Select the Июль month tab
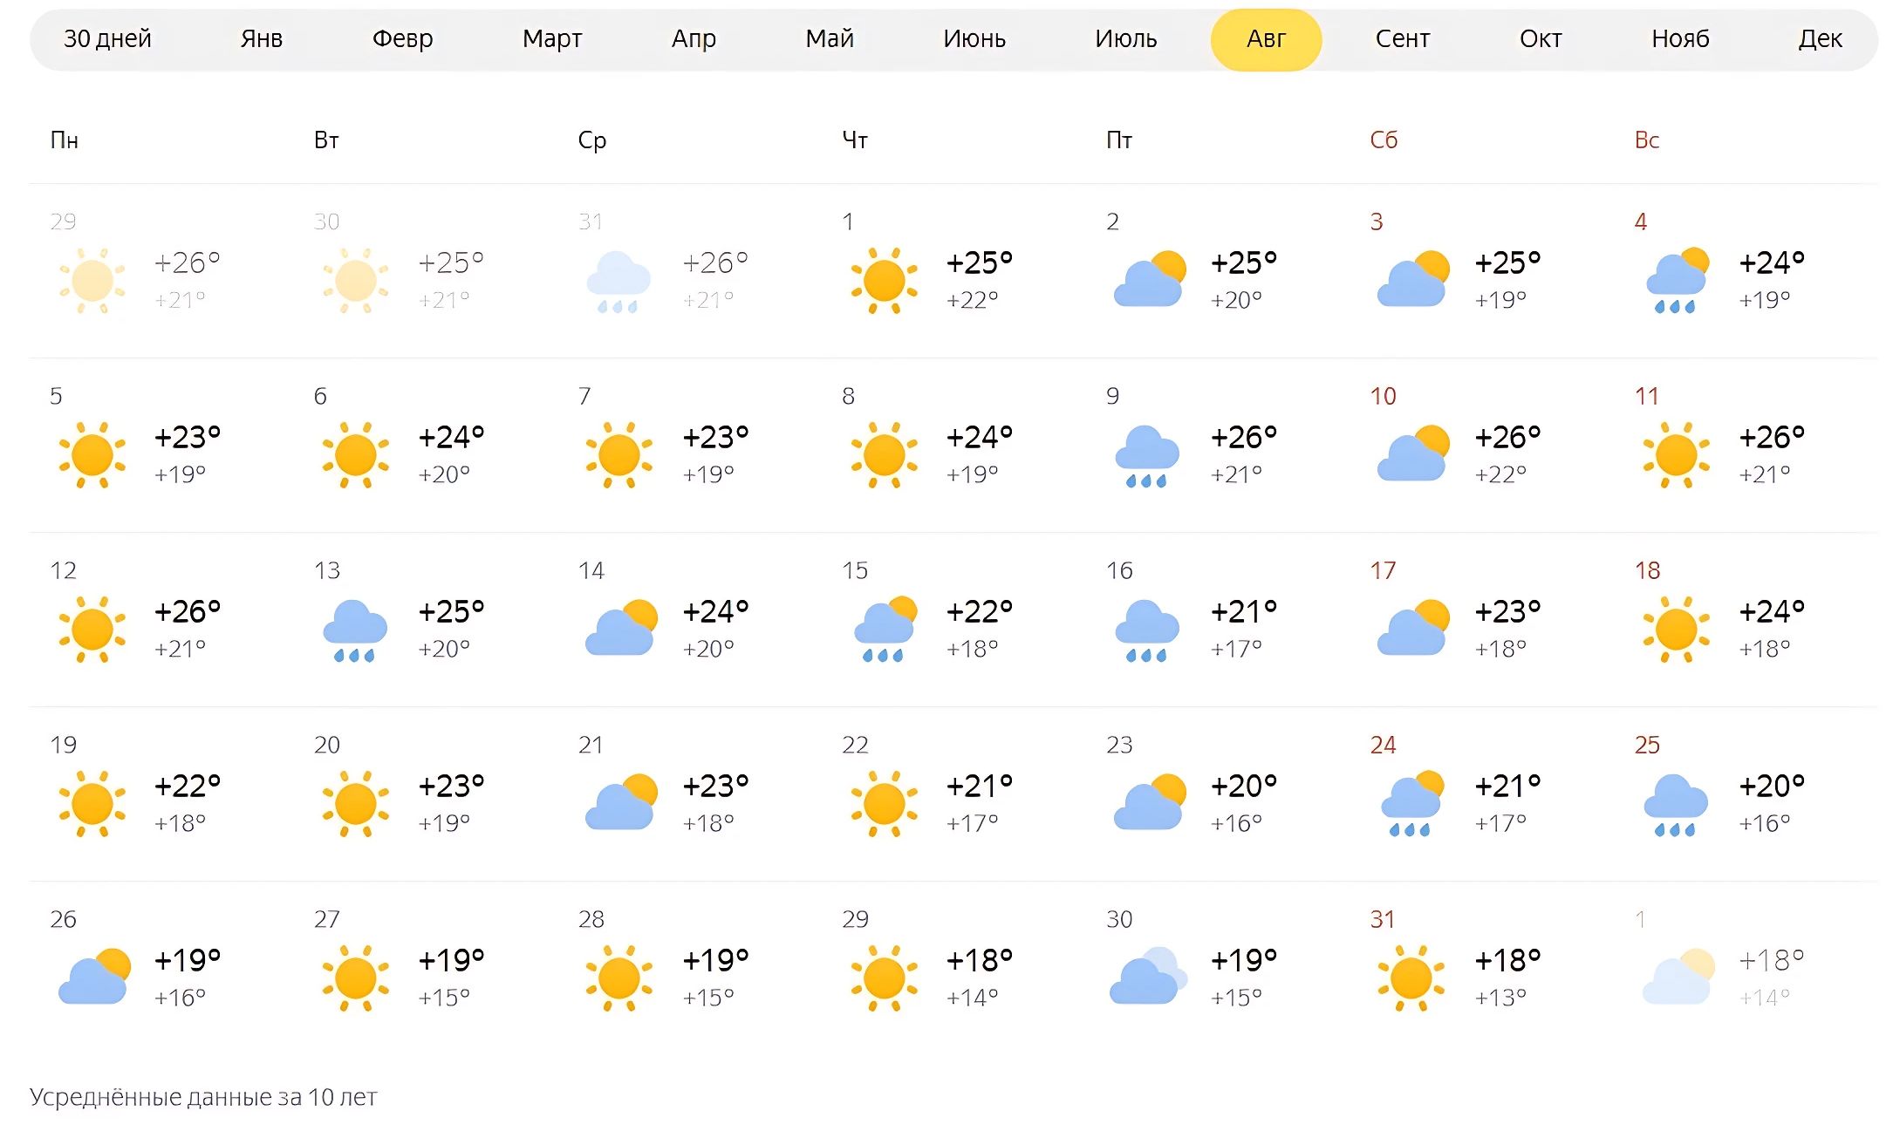 tap(1125, 39)
